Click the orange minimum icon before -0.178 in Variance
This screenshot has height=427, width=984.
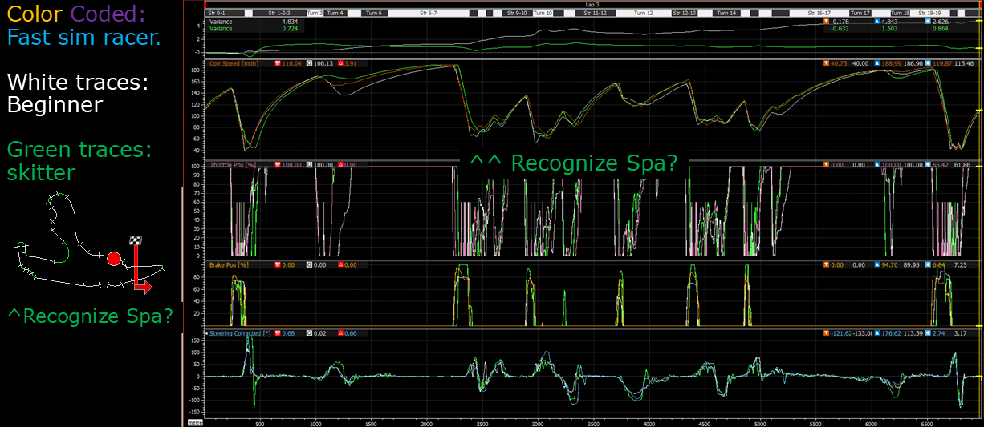coord(827,22)
